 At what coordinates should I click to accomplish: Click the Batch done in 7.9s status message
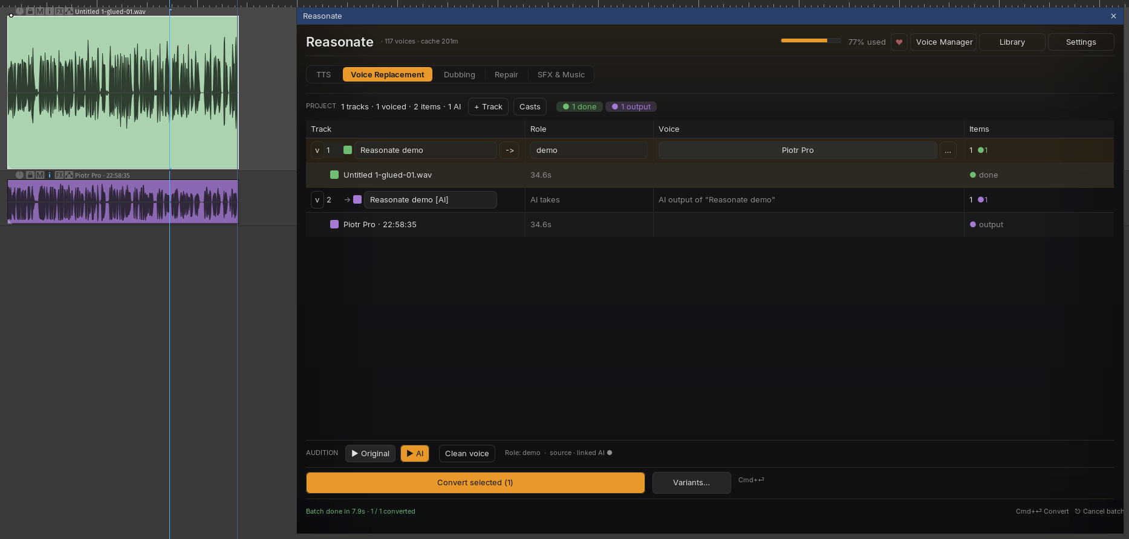point(360,511)
